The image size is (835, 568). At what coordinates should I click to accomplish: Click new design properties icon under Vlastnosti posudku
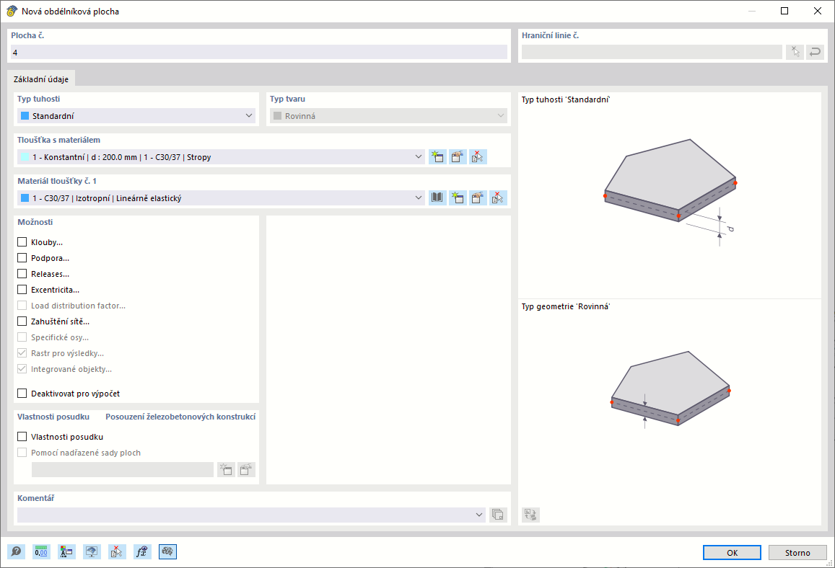pos(227,470)
